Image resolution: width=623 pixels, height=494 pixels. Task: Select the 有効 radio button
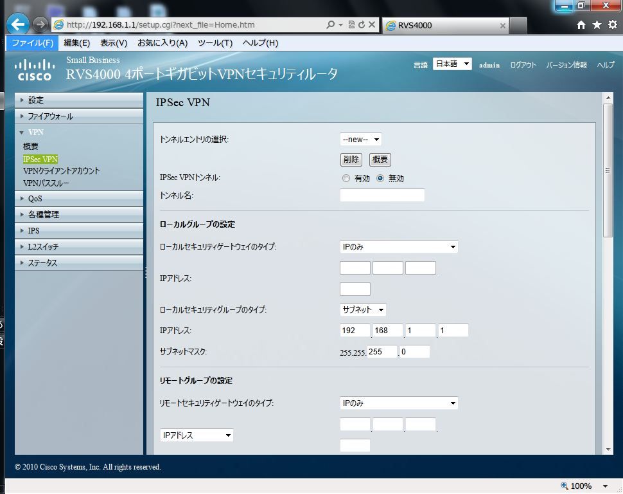[x=346, y=178]
